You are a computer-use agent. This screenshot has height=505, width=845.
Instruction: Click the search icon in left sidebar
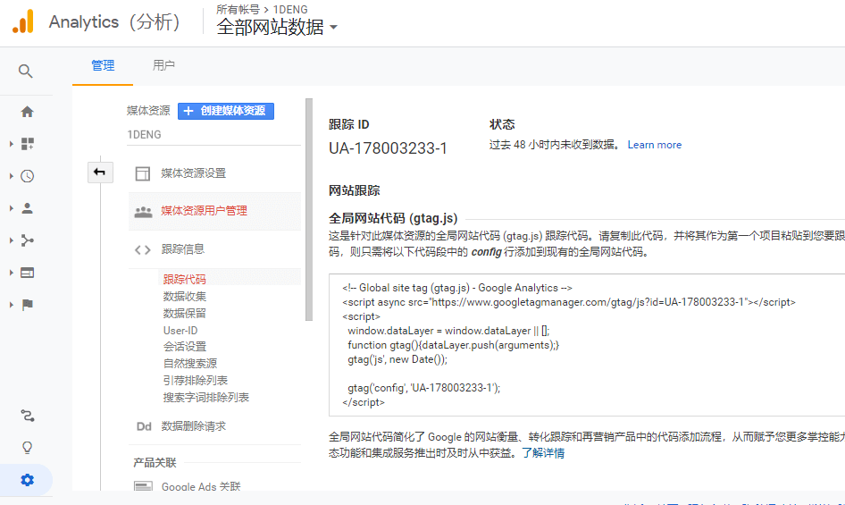point(26,72)
